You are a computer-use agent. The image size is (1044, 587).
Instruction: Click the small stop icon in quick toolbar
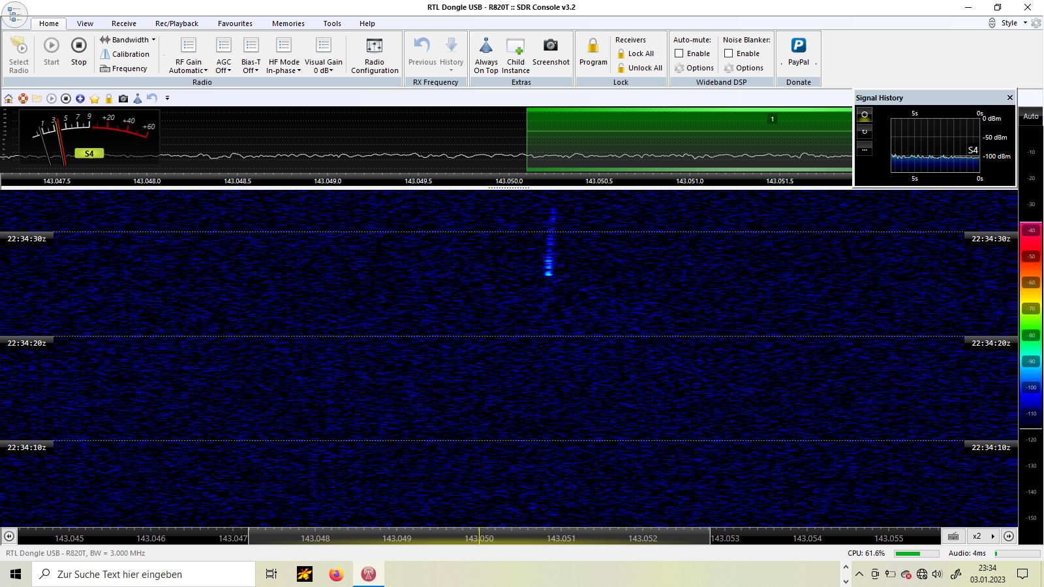66,98
